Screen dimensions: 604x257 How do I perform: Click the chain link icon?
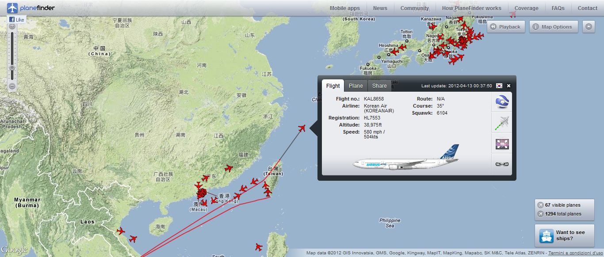coord(502,164)
